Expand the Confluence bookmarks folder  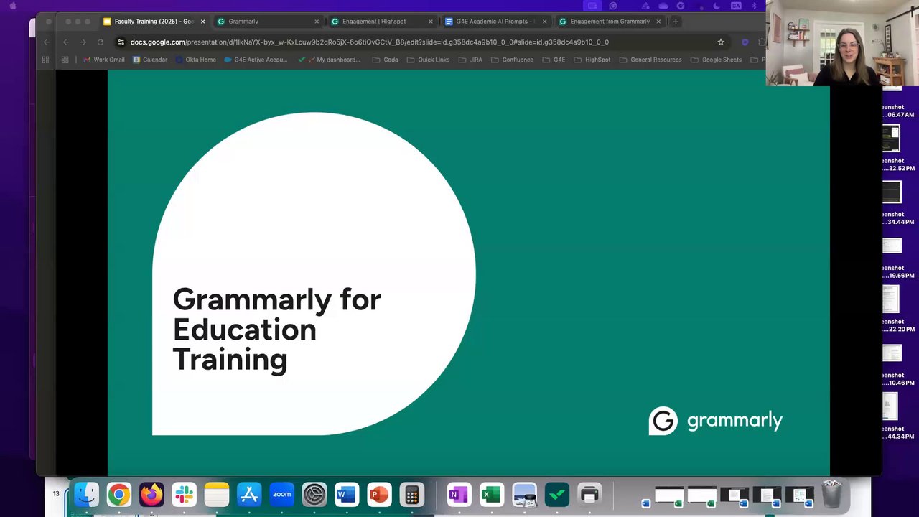coord(512,60)
